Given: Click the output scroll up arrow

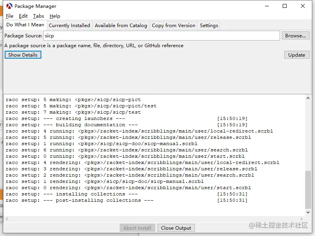Looking at the screenshot, I should tap(308, 98).
